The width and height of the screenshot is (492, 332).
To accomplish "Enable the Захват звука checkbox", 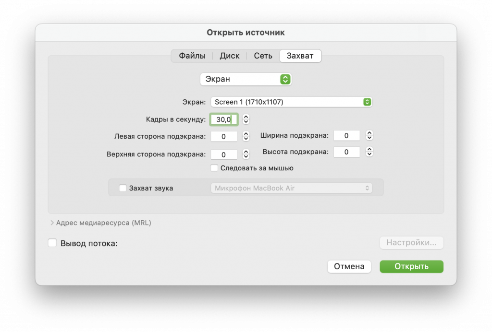I will 123,188.
